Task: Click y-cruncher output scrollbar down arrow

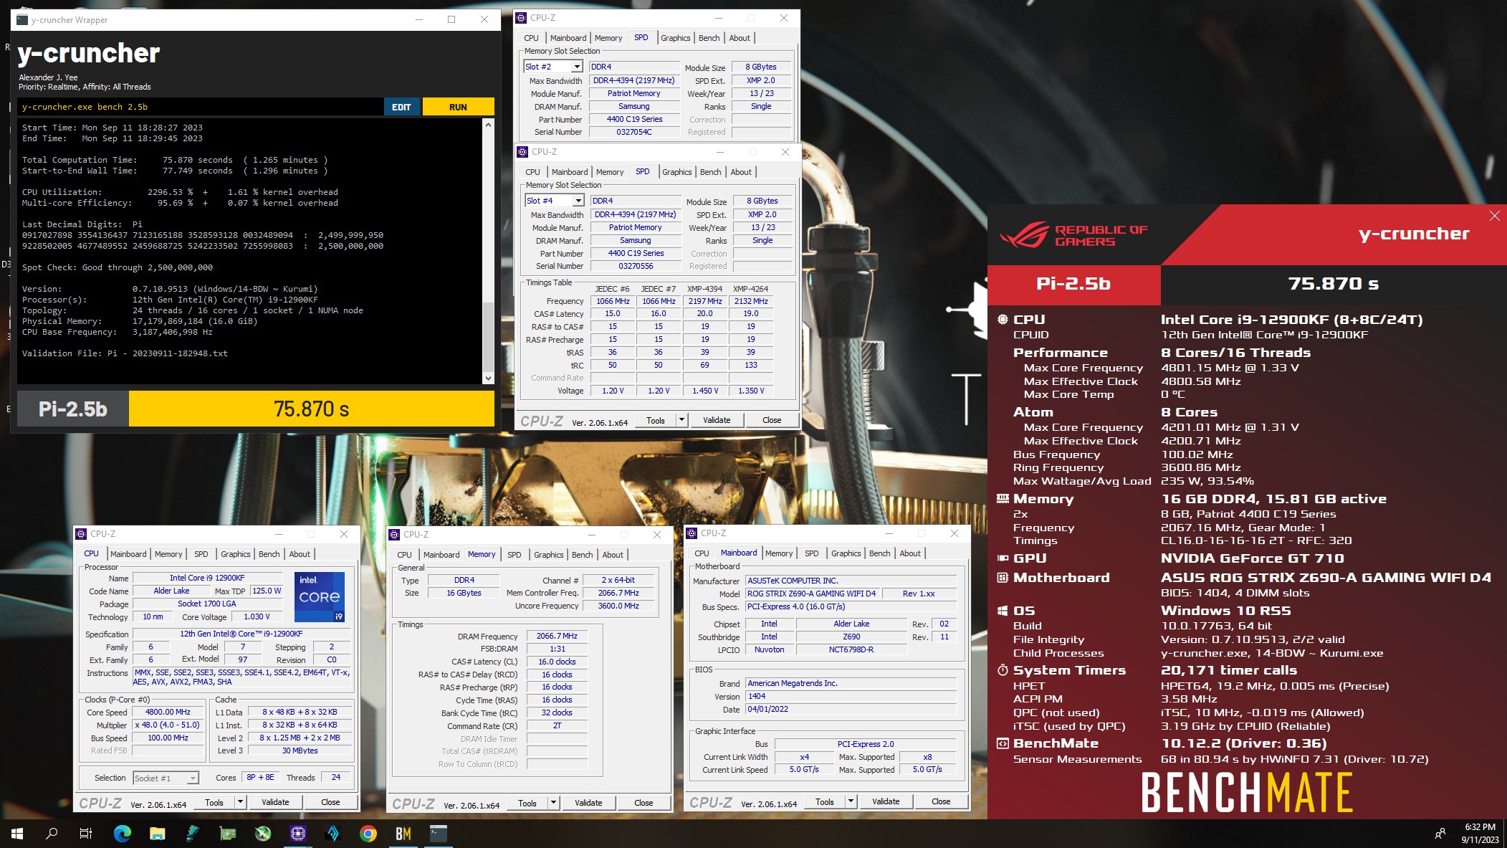Action: tap(488, 378)
